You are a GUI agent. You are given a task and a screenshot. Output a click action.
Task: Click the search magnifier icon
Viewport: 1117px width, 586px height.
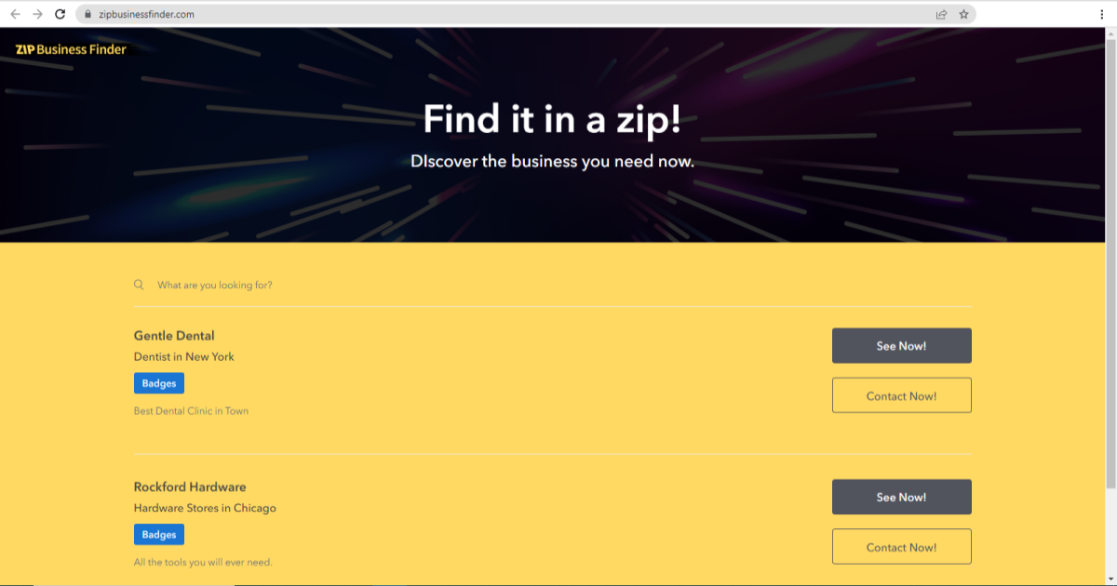tap(139, 284)
